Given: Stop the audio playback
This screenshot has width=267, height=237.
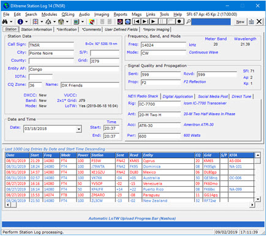Looking at the screenshot, I should (171, 21).
